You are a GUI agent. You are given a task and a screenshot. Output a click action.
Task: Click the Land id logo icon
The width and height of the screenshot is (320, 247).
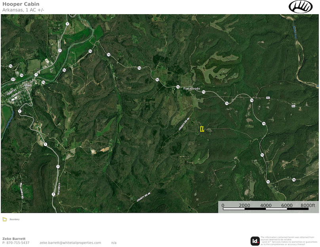pos(255,241)
